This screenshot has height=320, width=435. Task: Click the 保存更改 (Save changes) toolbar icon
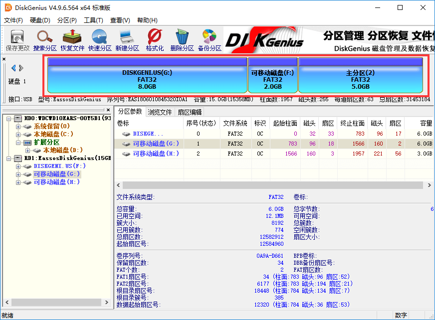pyautogui.click(x=17, y=39)
